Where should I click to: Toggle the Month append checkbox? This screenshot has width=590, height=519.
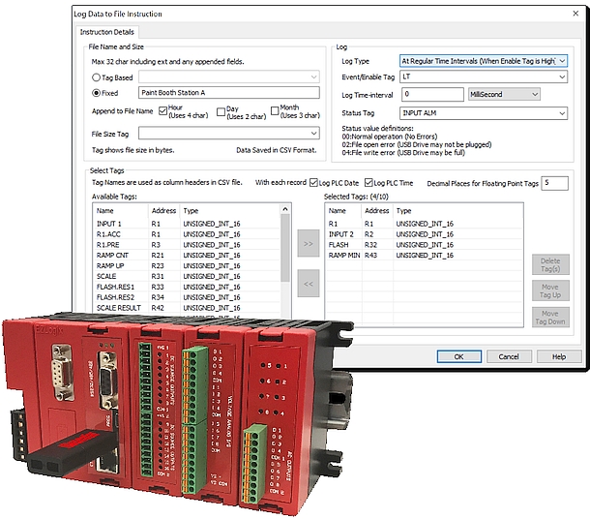click(x=274, y=111)
